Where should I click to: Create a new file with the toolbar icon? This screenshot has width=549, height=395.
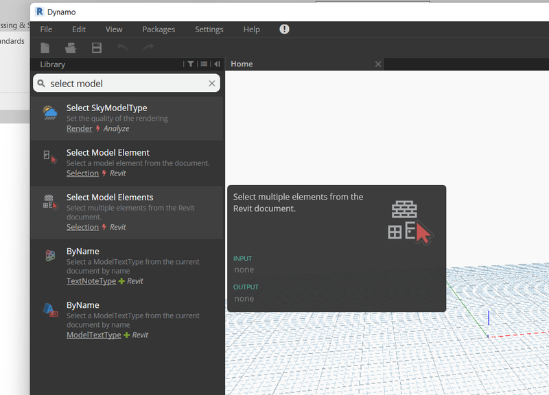45,47
